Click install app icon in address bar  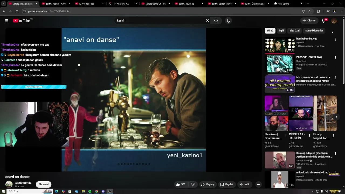tap(303, 11)
